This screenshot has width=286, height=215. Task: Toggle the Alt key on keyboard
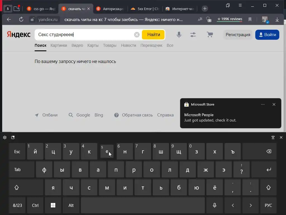point(71,205)
